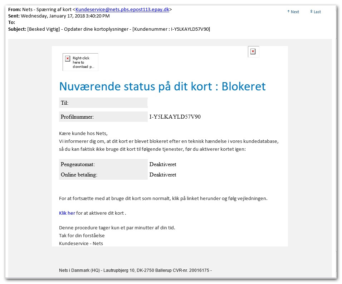Click the Last message arrow link
This screenshot has height=284, width=342.
point(316,12)
